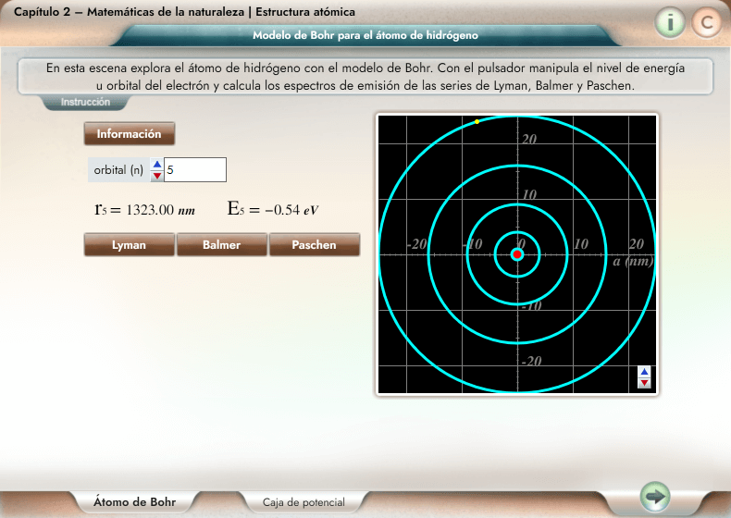Click the radius value 1323.00 nm
Viewport: 731px width, 518px height.
point(161,210)
